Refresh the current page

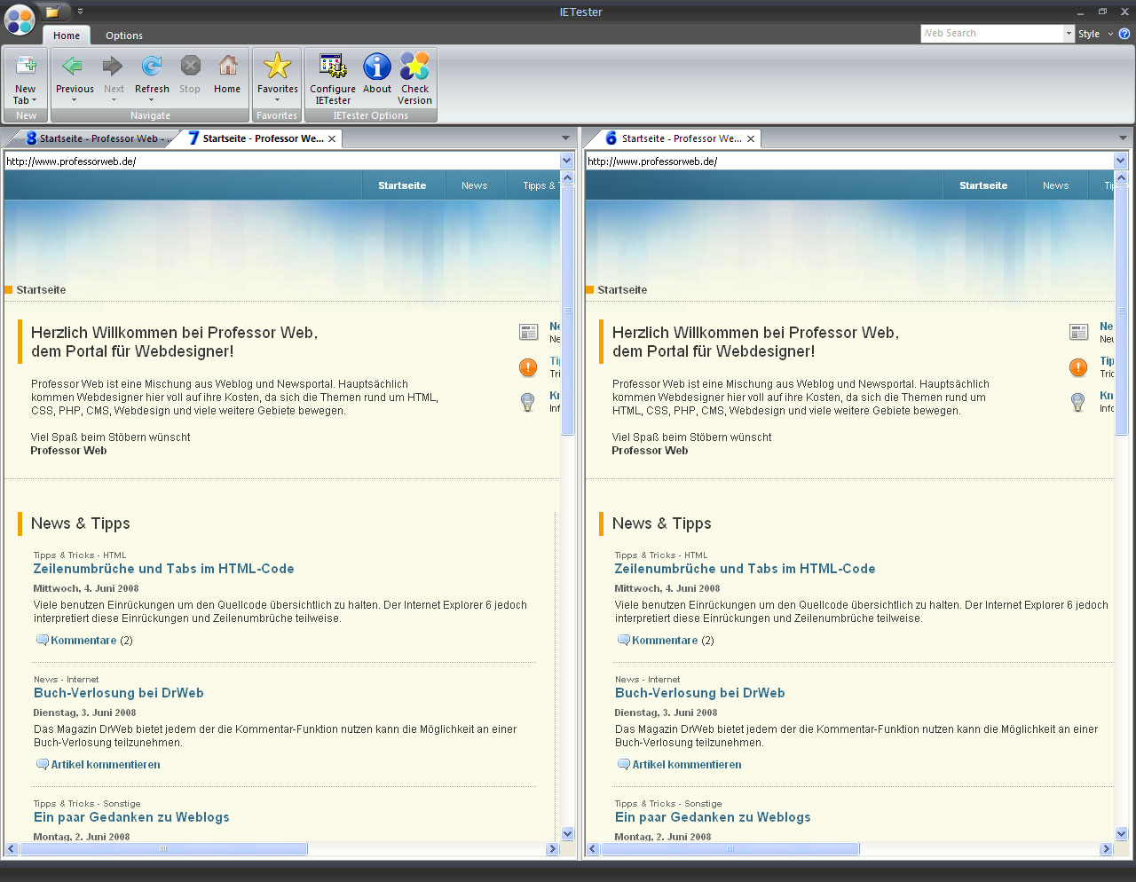pyautogui.click(x=152, y=78)
